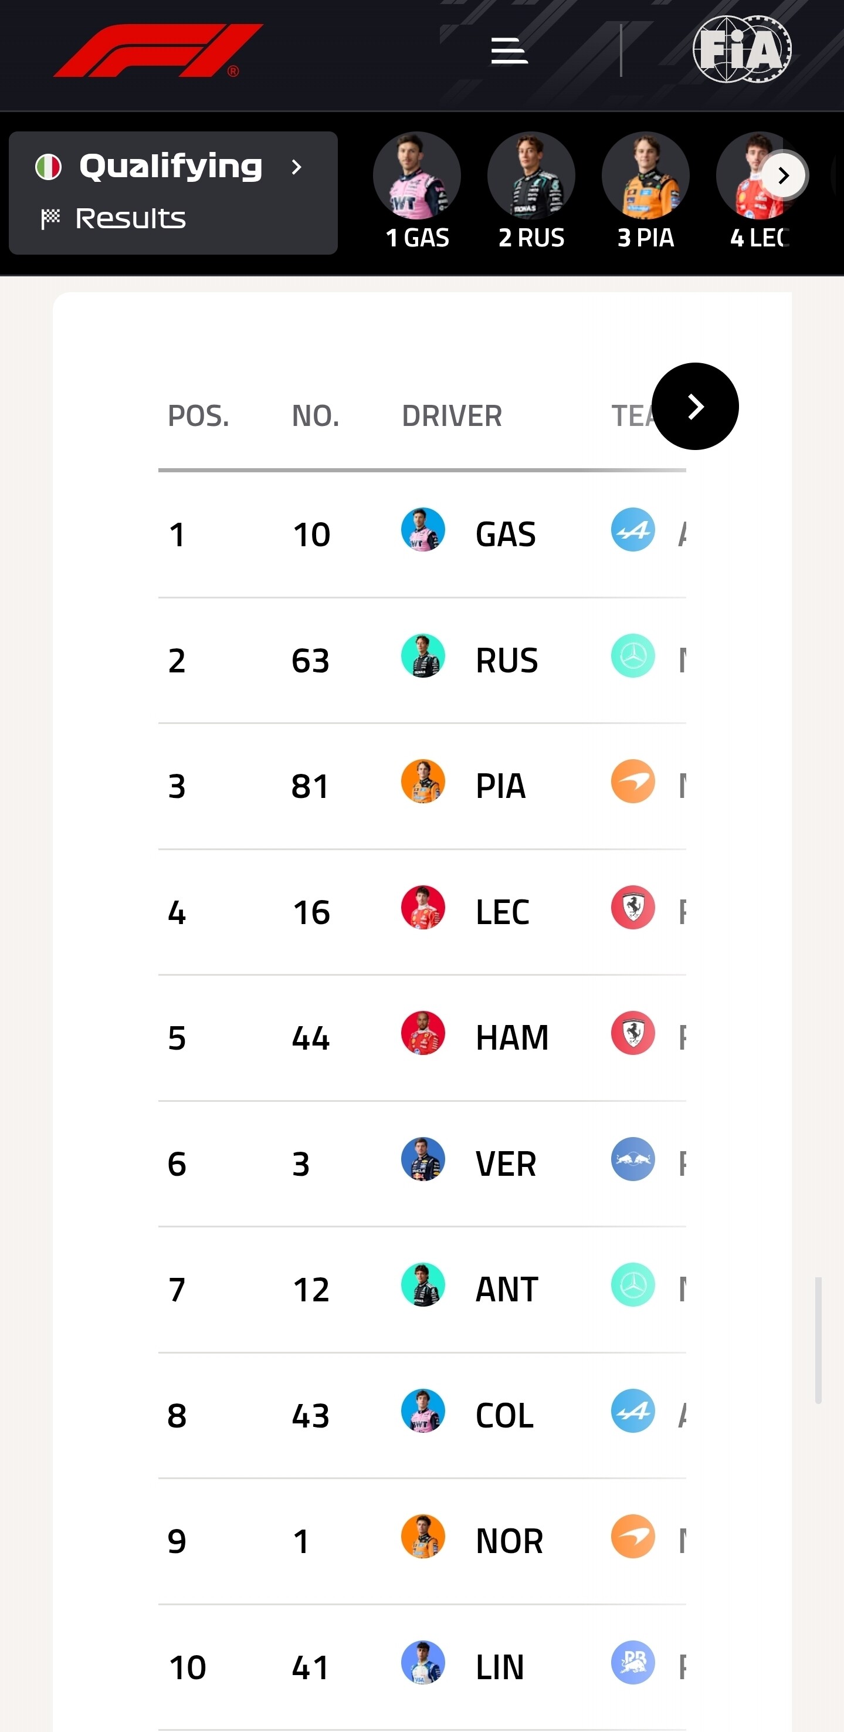Open HAM driver name in row five
This screenshot has height=1732, width=844.
coord(512,1037)
